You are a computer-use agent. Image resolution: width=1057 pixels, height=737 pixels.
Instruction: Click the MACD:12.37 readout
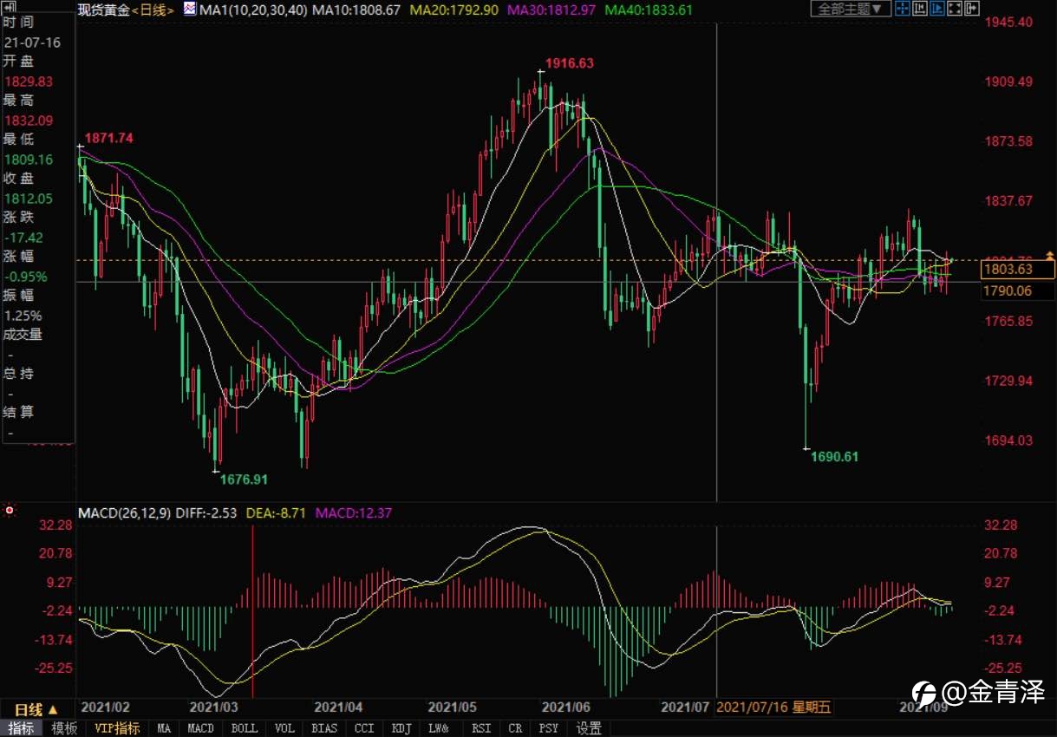point(354,512)
